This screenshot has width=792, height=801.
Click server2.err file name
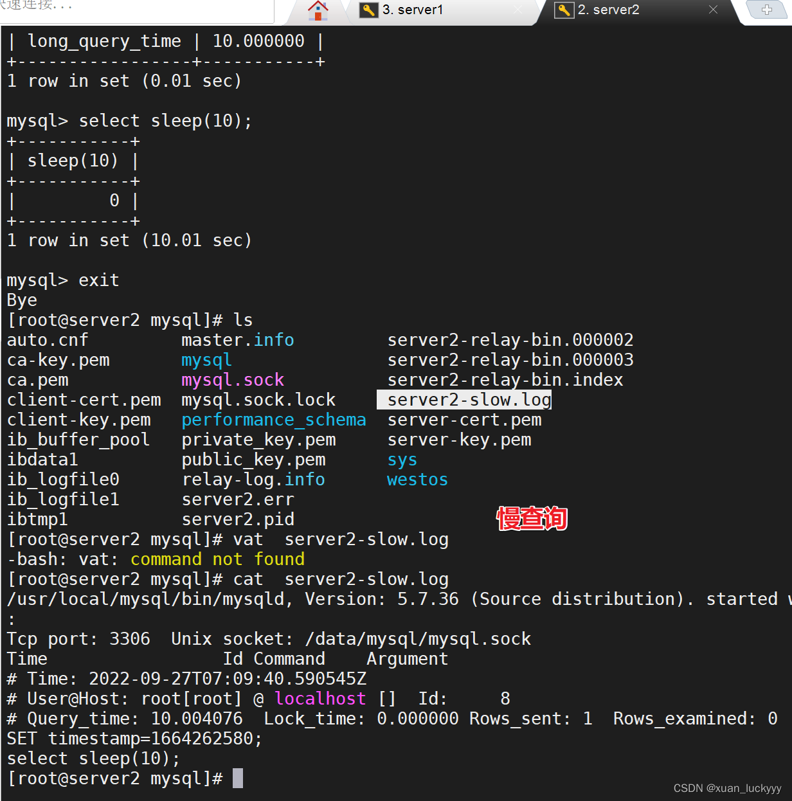coord(238,500)
